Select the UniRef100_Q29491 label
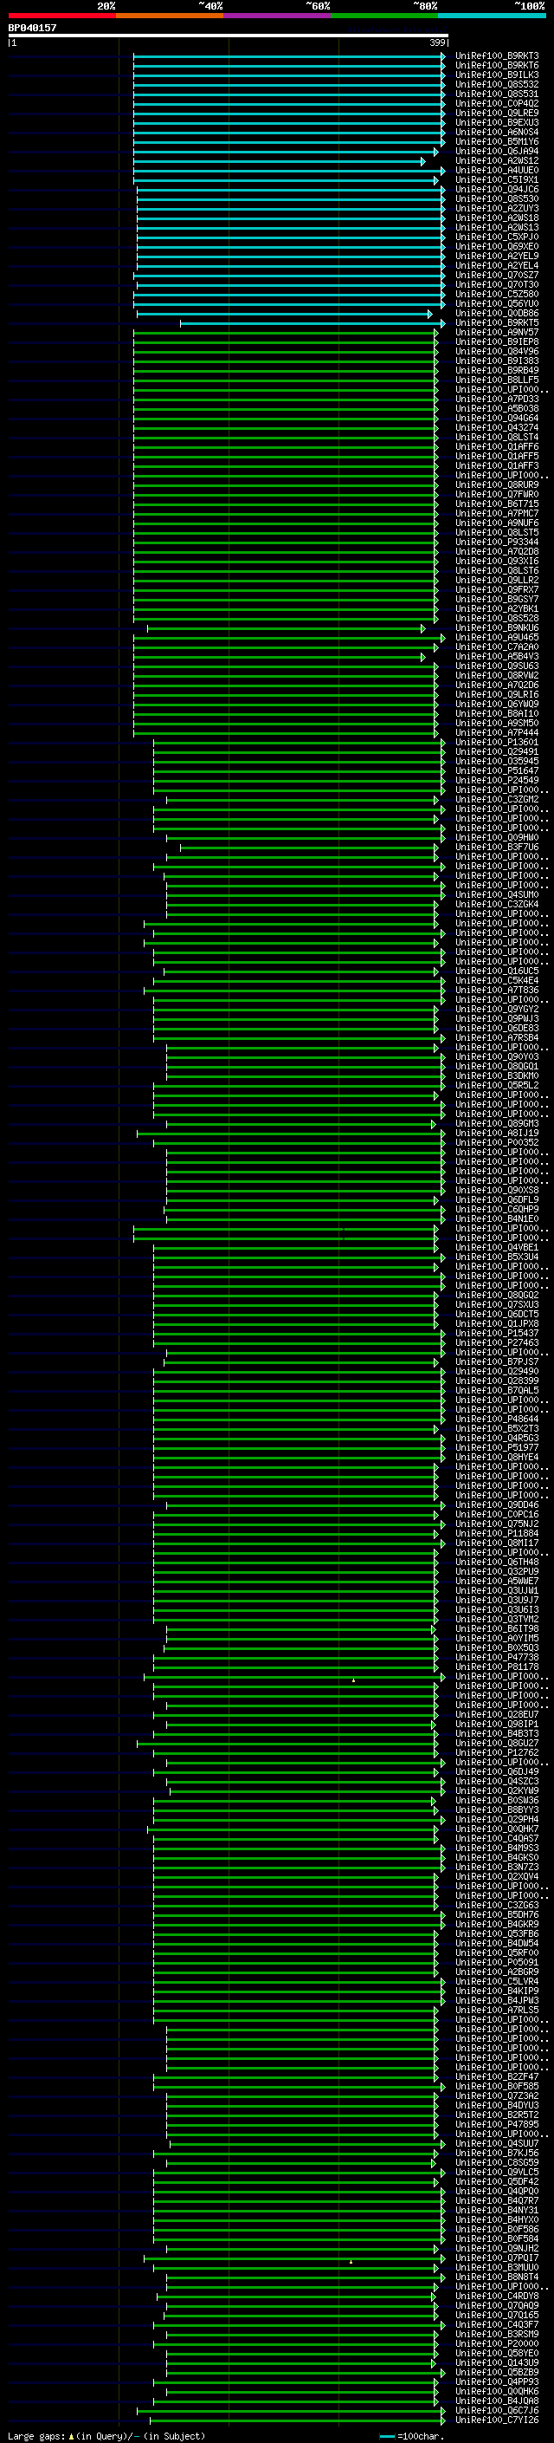The image size is (554, 2443). [497, 752]
